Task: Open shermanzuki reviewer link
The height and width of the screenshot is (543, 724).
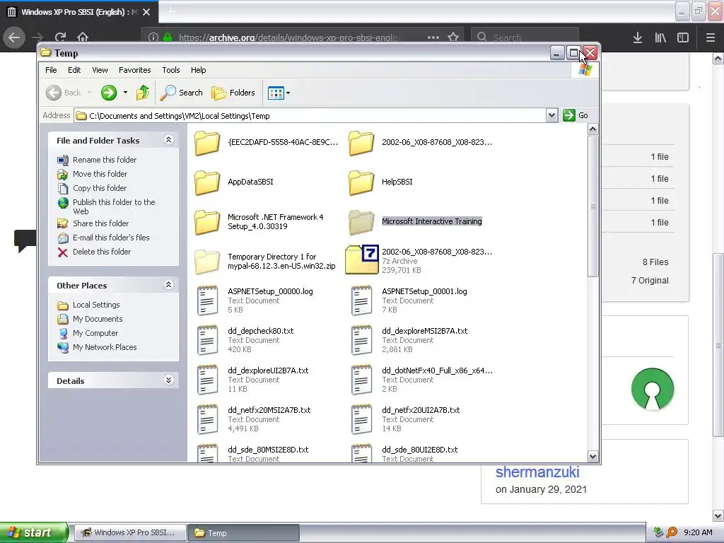Action: [x=537, y=472]
